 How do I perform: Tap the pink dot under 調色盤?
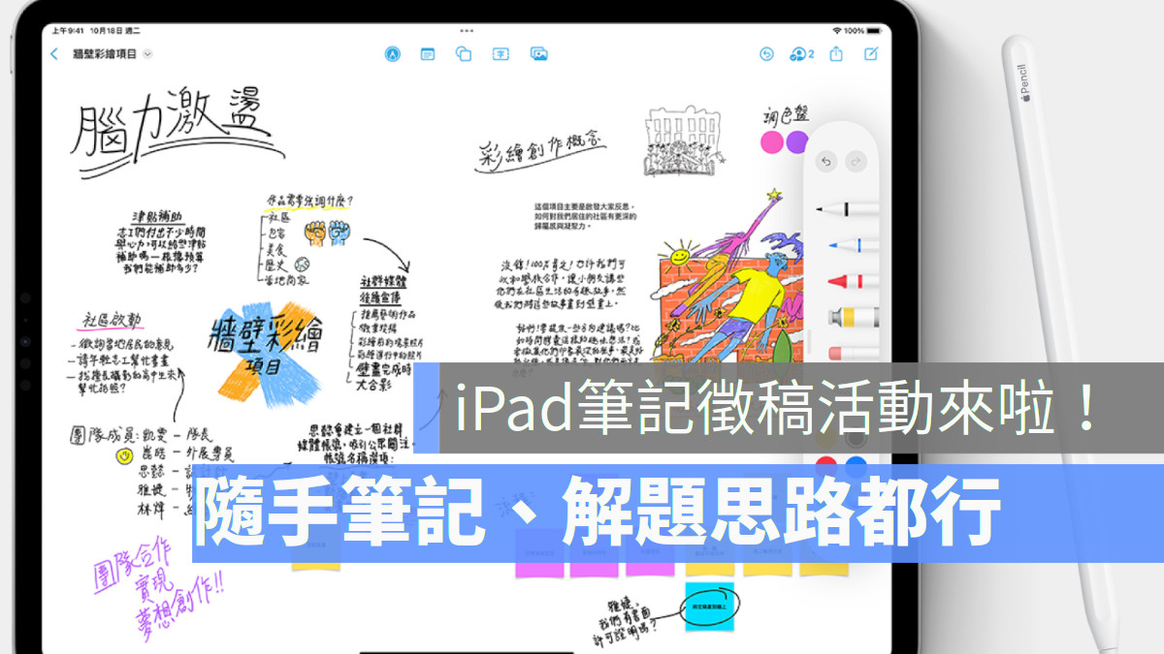pos(771,143)
